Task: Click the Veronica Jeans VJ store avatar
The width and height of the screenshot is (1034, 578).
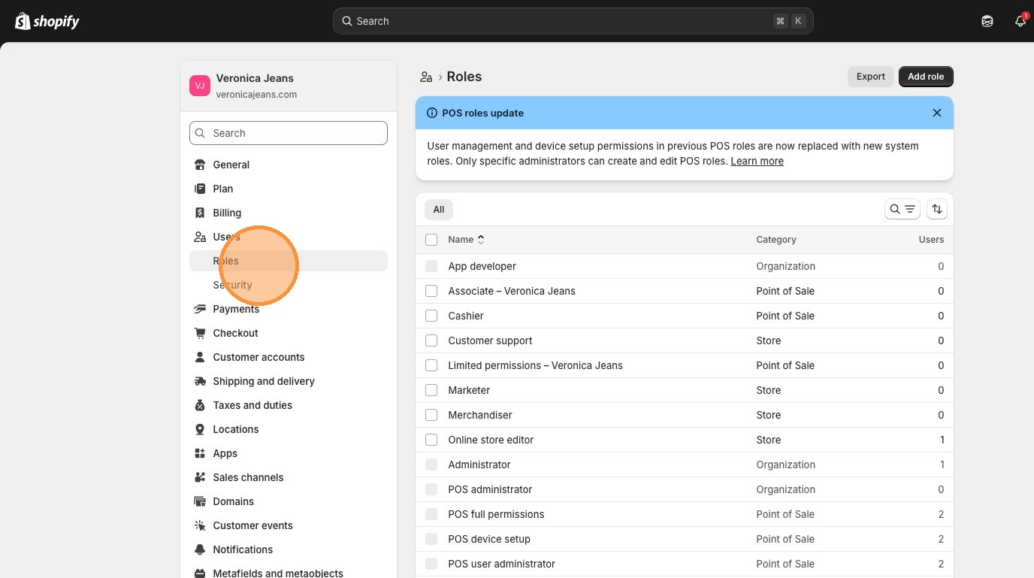Action: [200, 86]
